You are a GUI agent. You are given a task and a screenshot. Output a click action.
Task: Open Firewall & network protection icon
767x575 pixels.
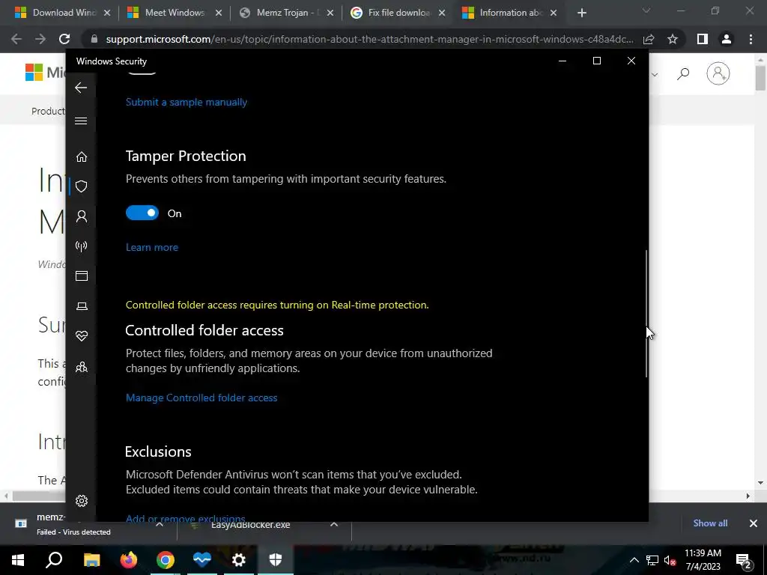click(x=81, y=246)
